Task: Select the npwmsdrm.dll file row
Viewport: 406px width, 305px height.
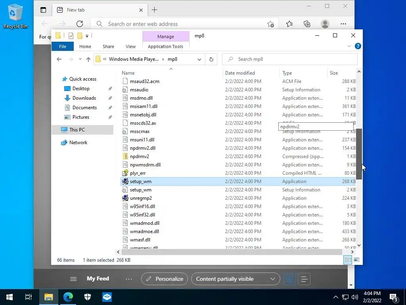Action: point(238,165)
